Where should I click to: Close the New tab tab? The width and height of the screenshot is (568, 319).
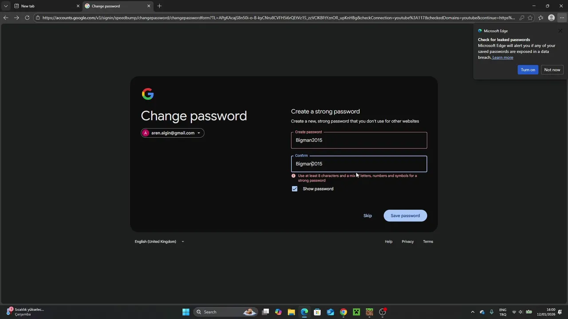[78, 6]
